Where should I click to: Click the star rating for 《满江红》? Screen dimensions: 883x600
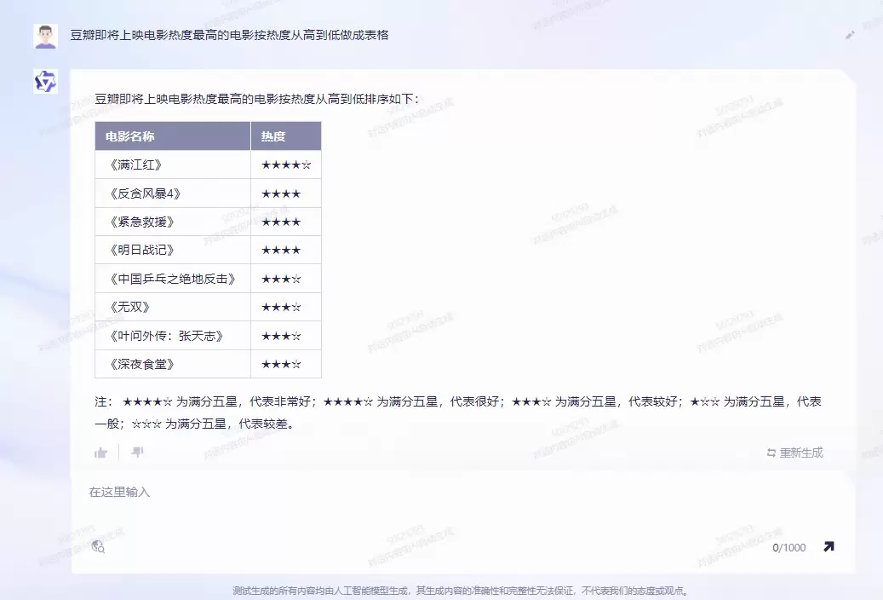[x=286, y=164]
